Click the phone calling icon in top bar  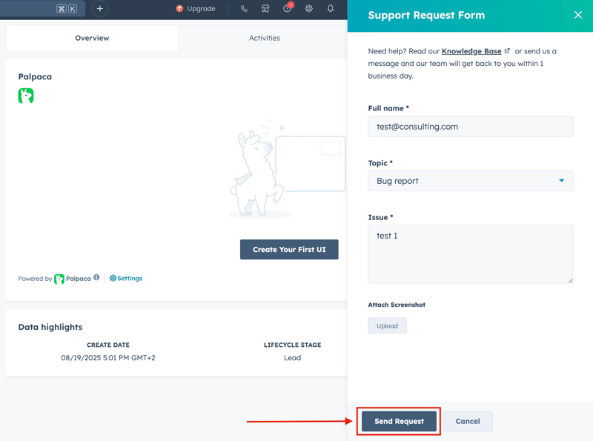tap(244, 9)
